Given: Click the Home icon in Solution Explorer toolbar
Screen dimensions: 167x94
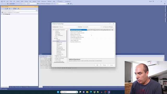Looking at the screenshot, I should (5, 9).
